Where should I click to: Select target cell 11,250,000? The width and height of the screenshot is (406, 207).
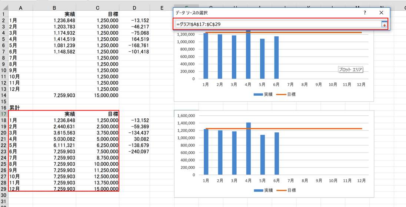(98, 170)
